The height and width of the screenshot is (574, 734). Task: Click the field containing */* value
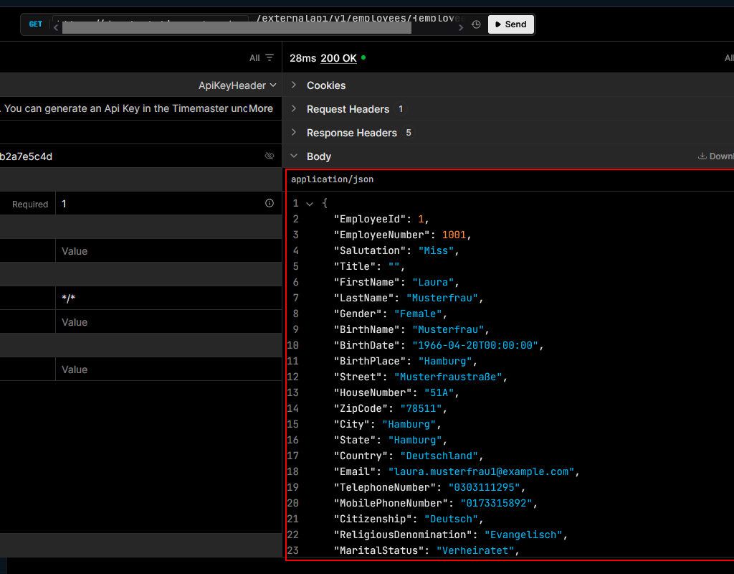158,298
